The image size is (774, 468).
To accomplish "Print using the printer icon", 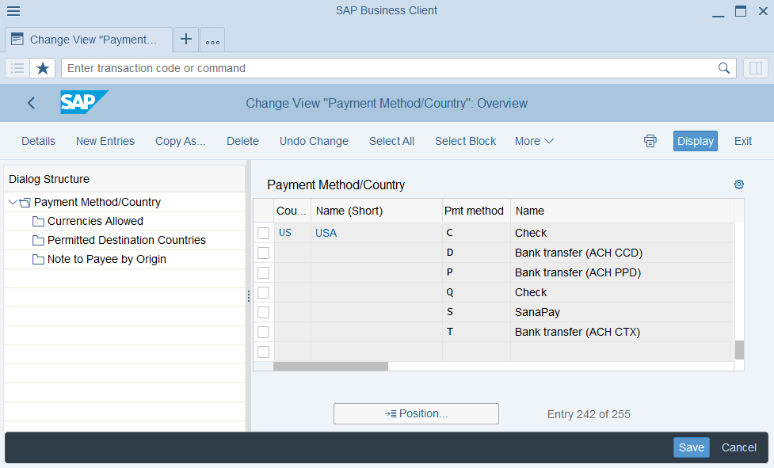I will pos(650,141).
